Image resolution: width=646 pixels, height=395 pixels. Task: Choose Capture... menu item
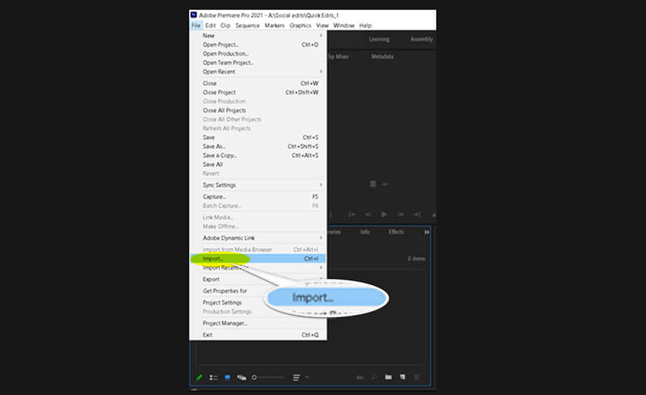pos(258,196)
